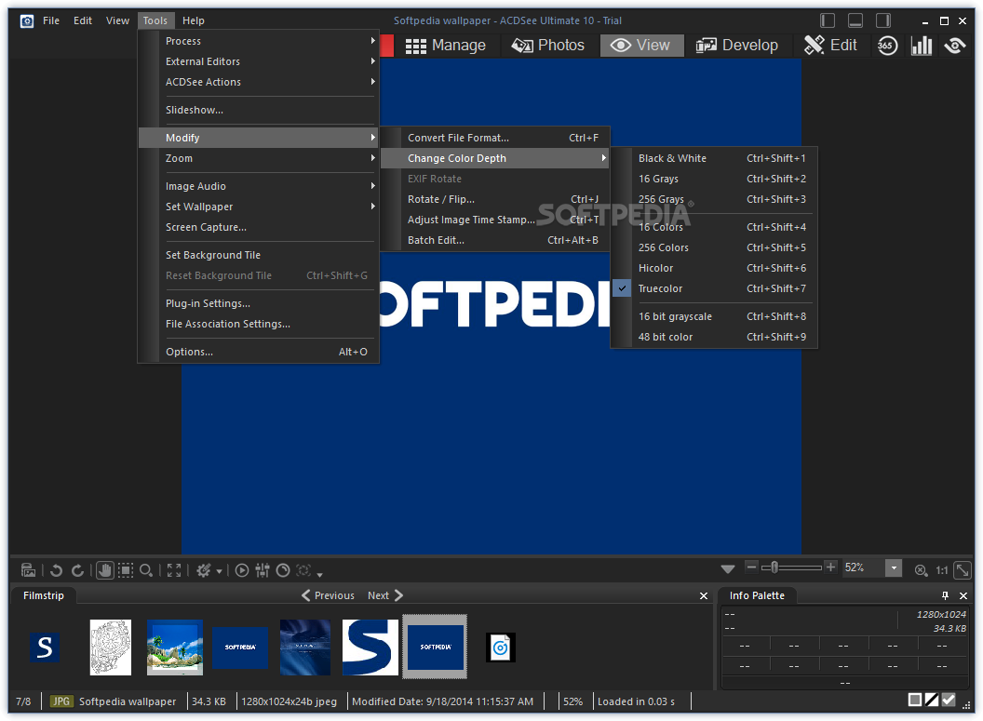The width and height of the screenshot is (983, 721).
Task: Select Black & White color depth
Action: 714,158
